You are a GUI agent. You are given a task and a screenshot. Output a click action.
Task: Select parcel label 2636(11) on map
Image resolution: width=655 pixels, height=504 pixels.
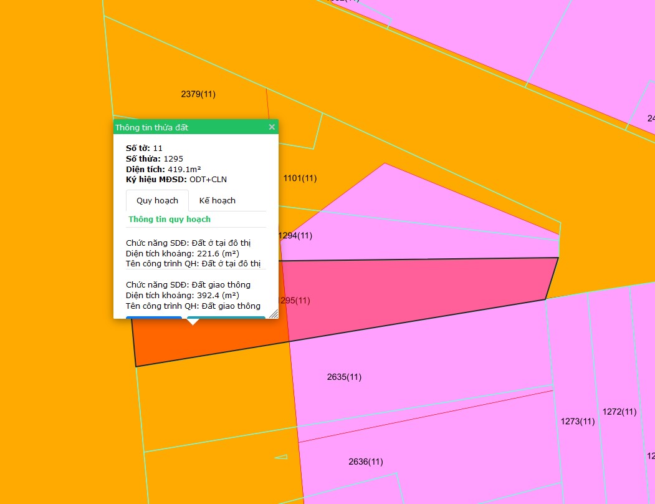pos(366,462)
